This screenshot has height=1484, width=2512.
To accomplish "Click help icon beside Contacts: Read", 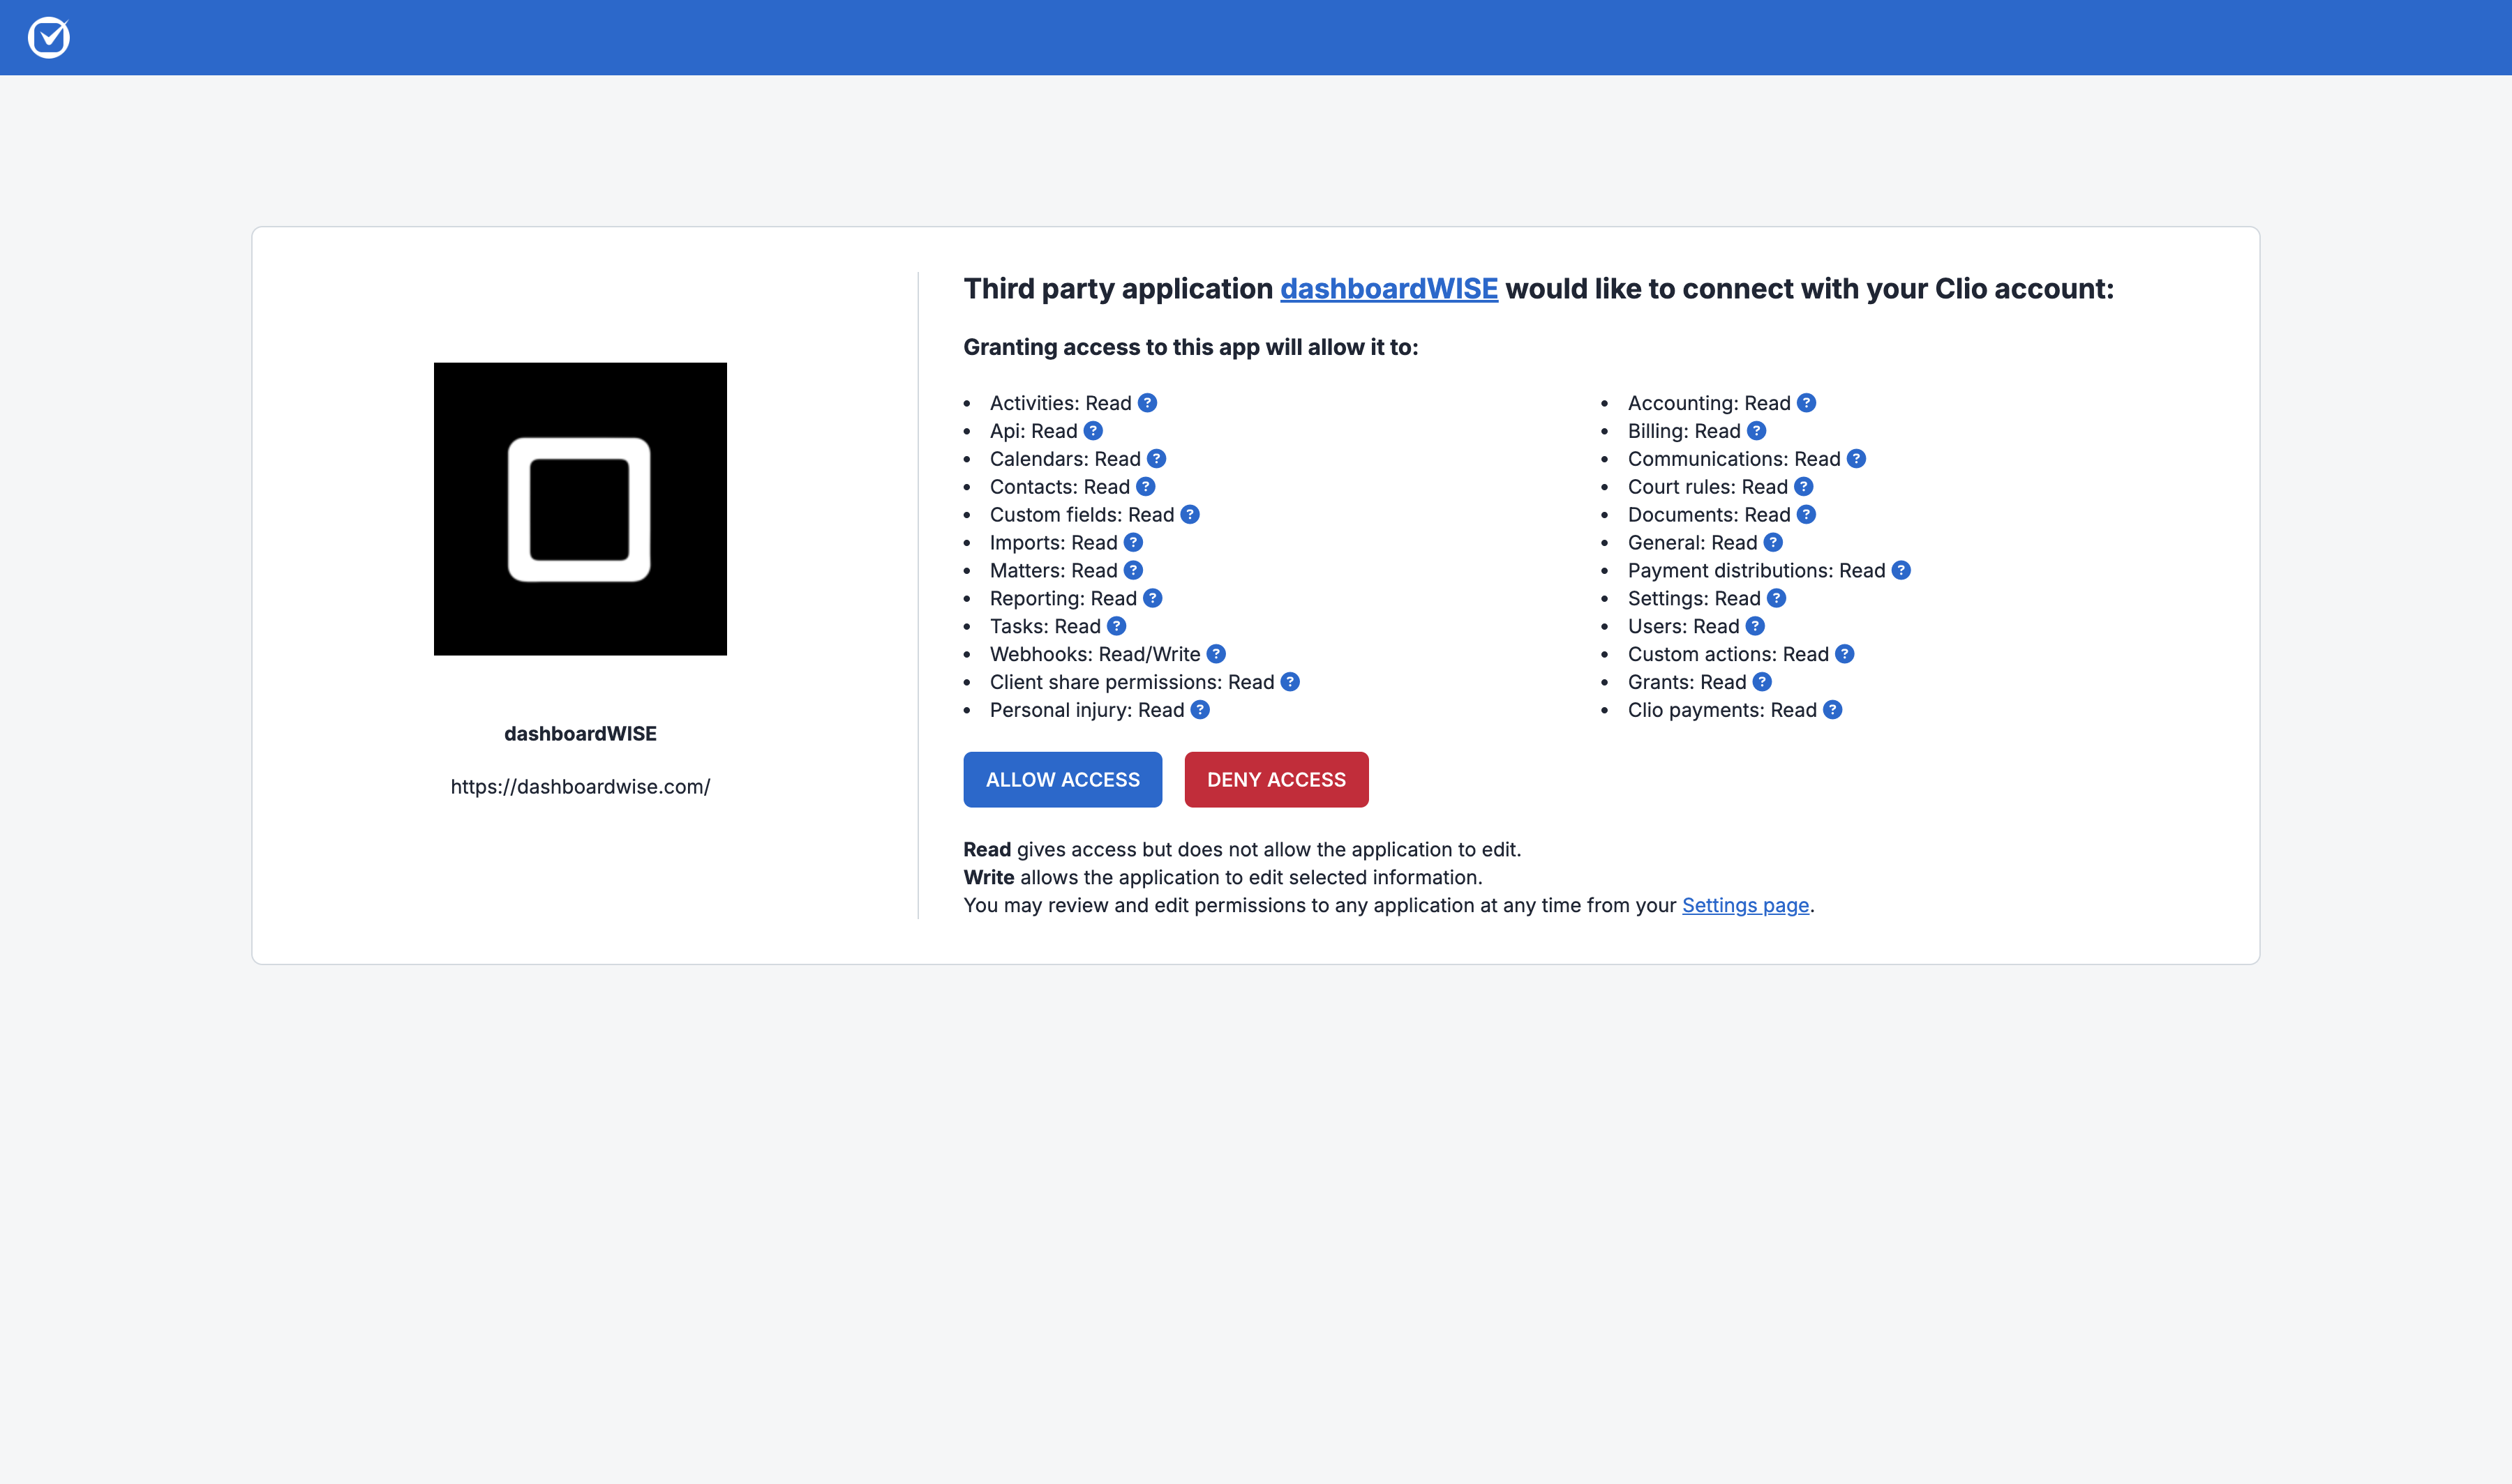I will (1146, 487).
